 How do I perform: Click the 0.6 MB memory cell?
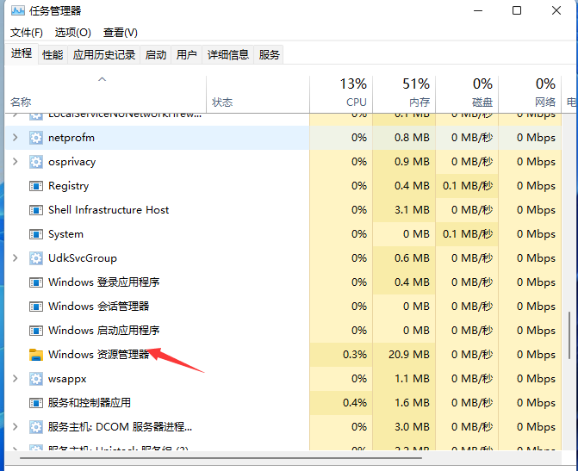coord(404,258)
